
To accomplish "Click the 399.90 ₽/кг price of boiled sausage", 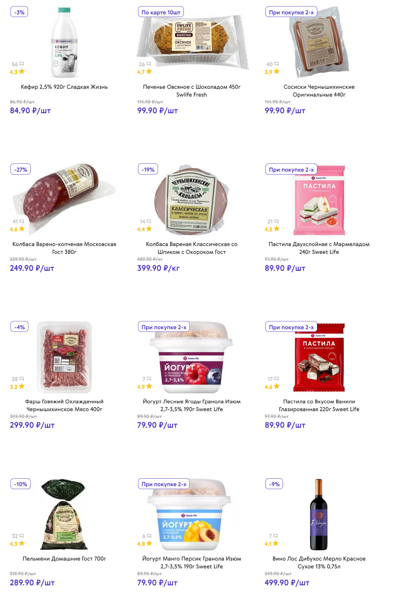I will (x=158, y=268).
